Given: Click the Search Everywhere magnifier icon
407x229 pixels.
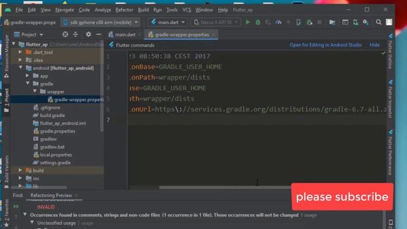Looking at the screenshot, I should click(x=379, y=22).
